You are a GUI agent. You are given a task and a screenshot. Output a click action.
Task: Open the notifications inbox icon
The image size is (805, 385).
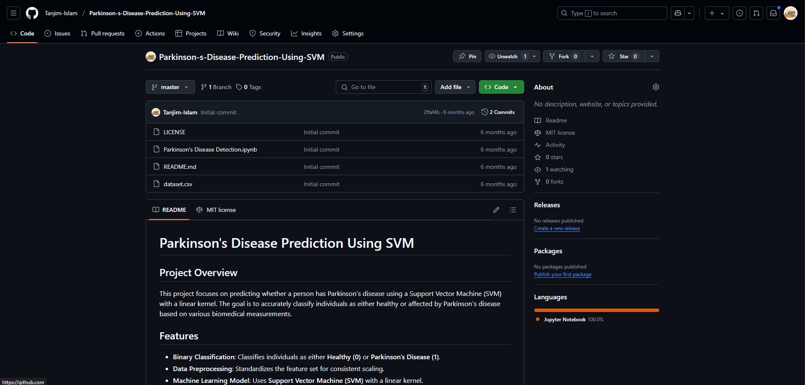[773, 13]
